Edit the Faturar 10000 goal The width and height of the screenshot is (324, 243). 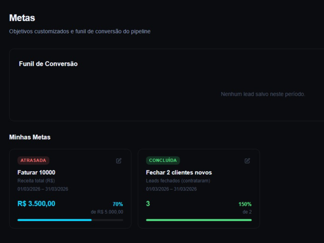[119, 161]
